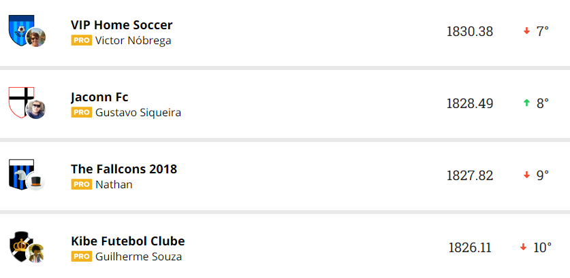570x278 pixels.
Task: Open Kibe Futebol Clube team page
Action: tap(127, 241)
